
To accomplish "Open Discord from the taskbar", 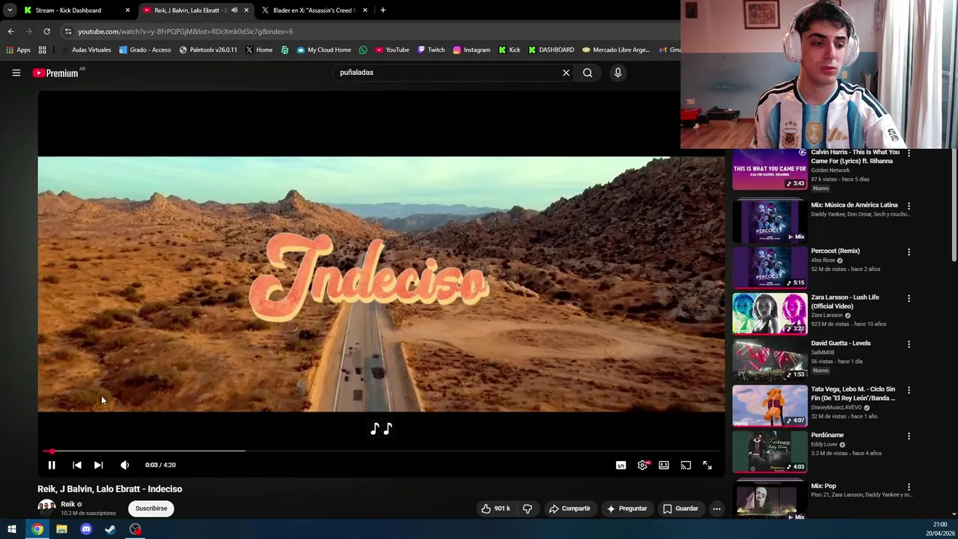I will click(x=86, y=529).
